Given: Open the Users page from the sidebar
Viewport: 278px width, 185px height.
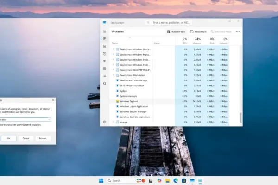Looking at the screenshot, I should tap(104, 68).
